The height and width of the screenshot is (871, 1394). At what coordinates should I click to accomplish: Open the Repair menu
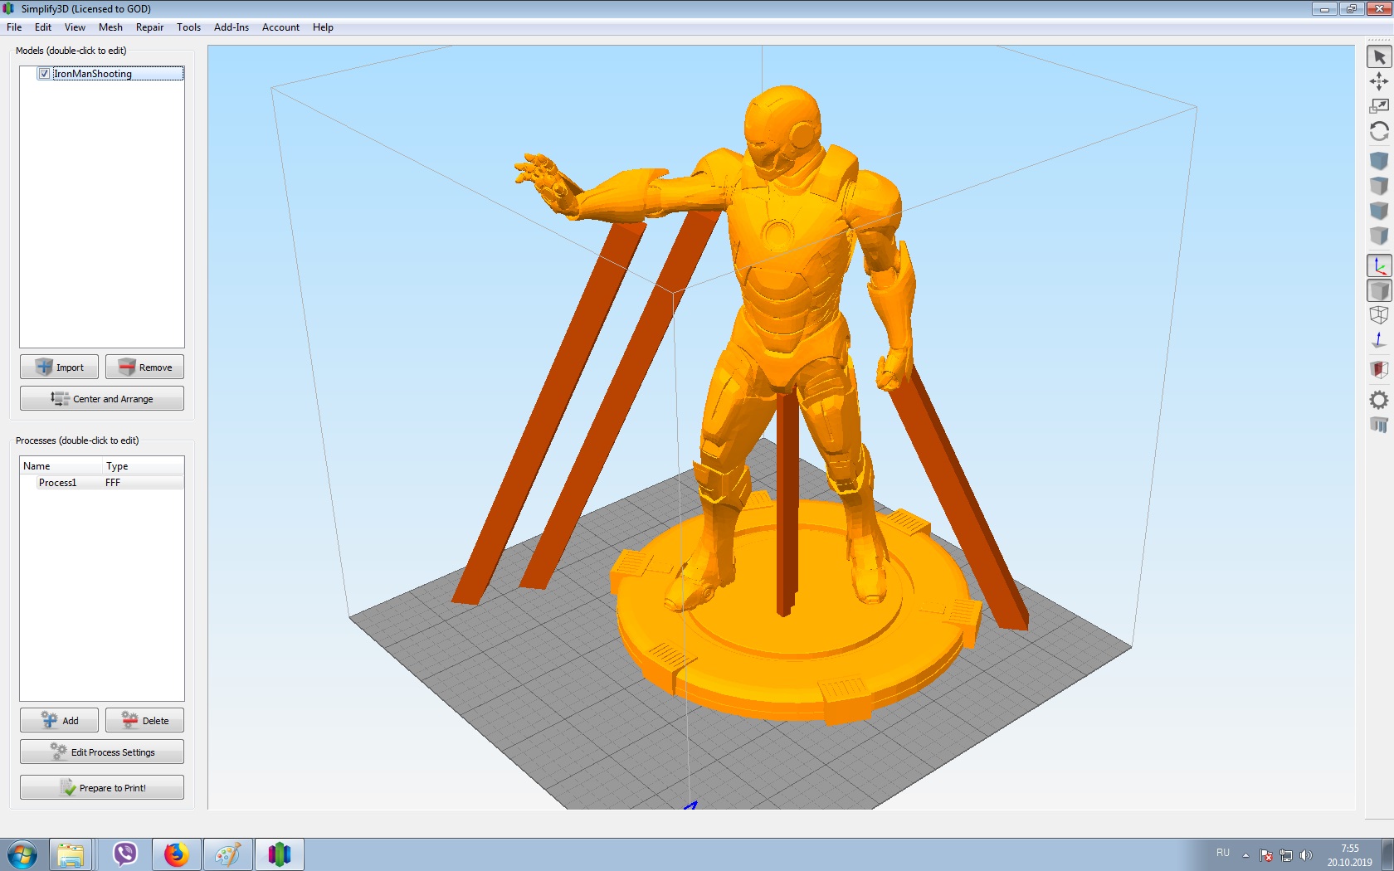click(149, 27)
